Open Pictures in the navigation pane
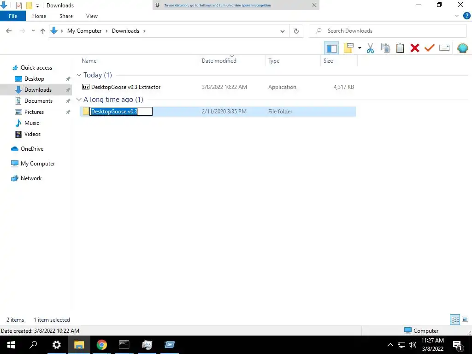 [x=34, y=112]
